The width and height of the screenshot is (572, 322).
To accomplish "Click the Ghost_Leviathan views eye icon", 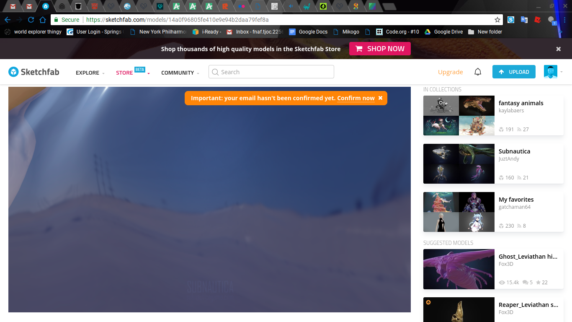I will [x=502, y=283].
